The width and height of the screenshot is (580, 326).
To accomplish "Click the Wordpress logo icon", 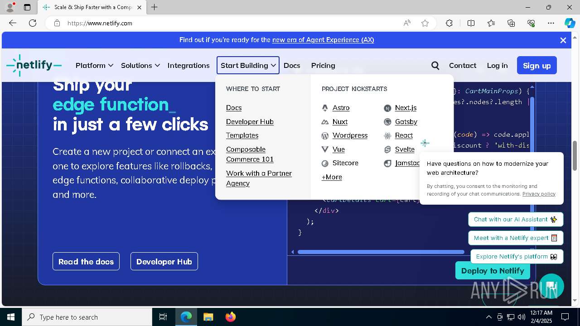I will tap(325, 135).
